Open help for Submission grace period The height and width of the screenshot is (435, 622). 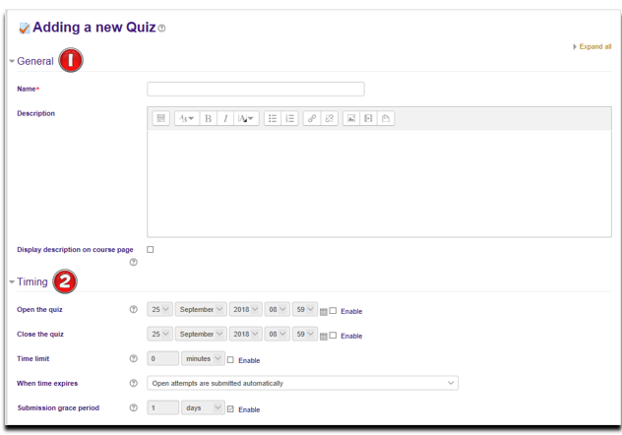tap(133, 407)
